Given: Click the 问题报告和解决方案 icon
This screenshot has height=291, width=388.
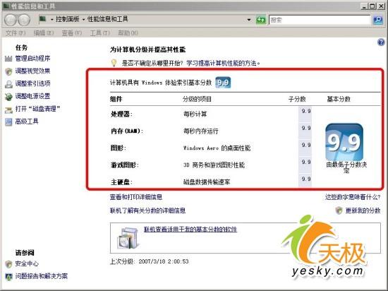Looking at the screenshot, I should (8, 276).
